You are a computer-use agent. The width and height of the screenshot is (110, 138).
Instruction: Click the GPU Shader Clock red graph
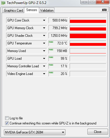(88, 36)
